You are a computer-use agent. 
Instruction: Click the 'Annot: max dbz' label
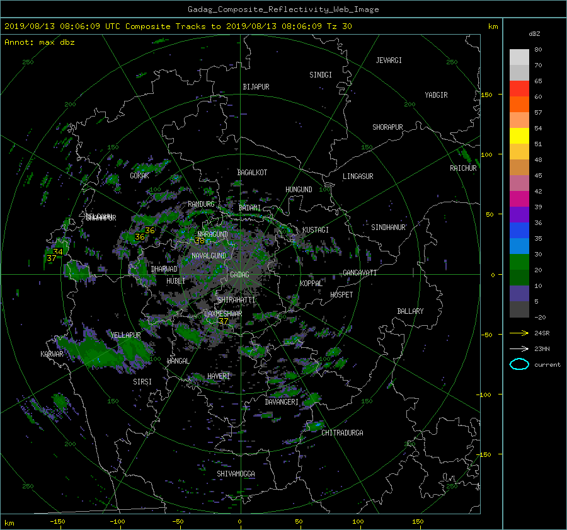pos(40,42)
